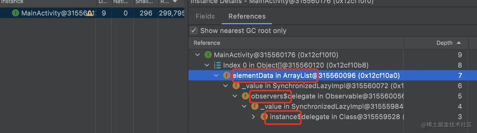Collapse the observers$delegate in Observable node
The height and width of the screenshot is (133, 477).
(x=235, y=96)
